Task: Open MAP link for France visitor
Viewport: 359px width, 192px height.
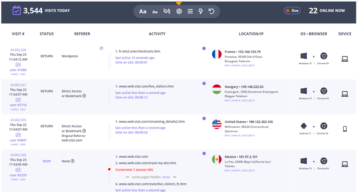Action: click(x=227, y=66)
